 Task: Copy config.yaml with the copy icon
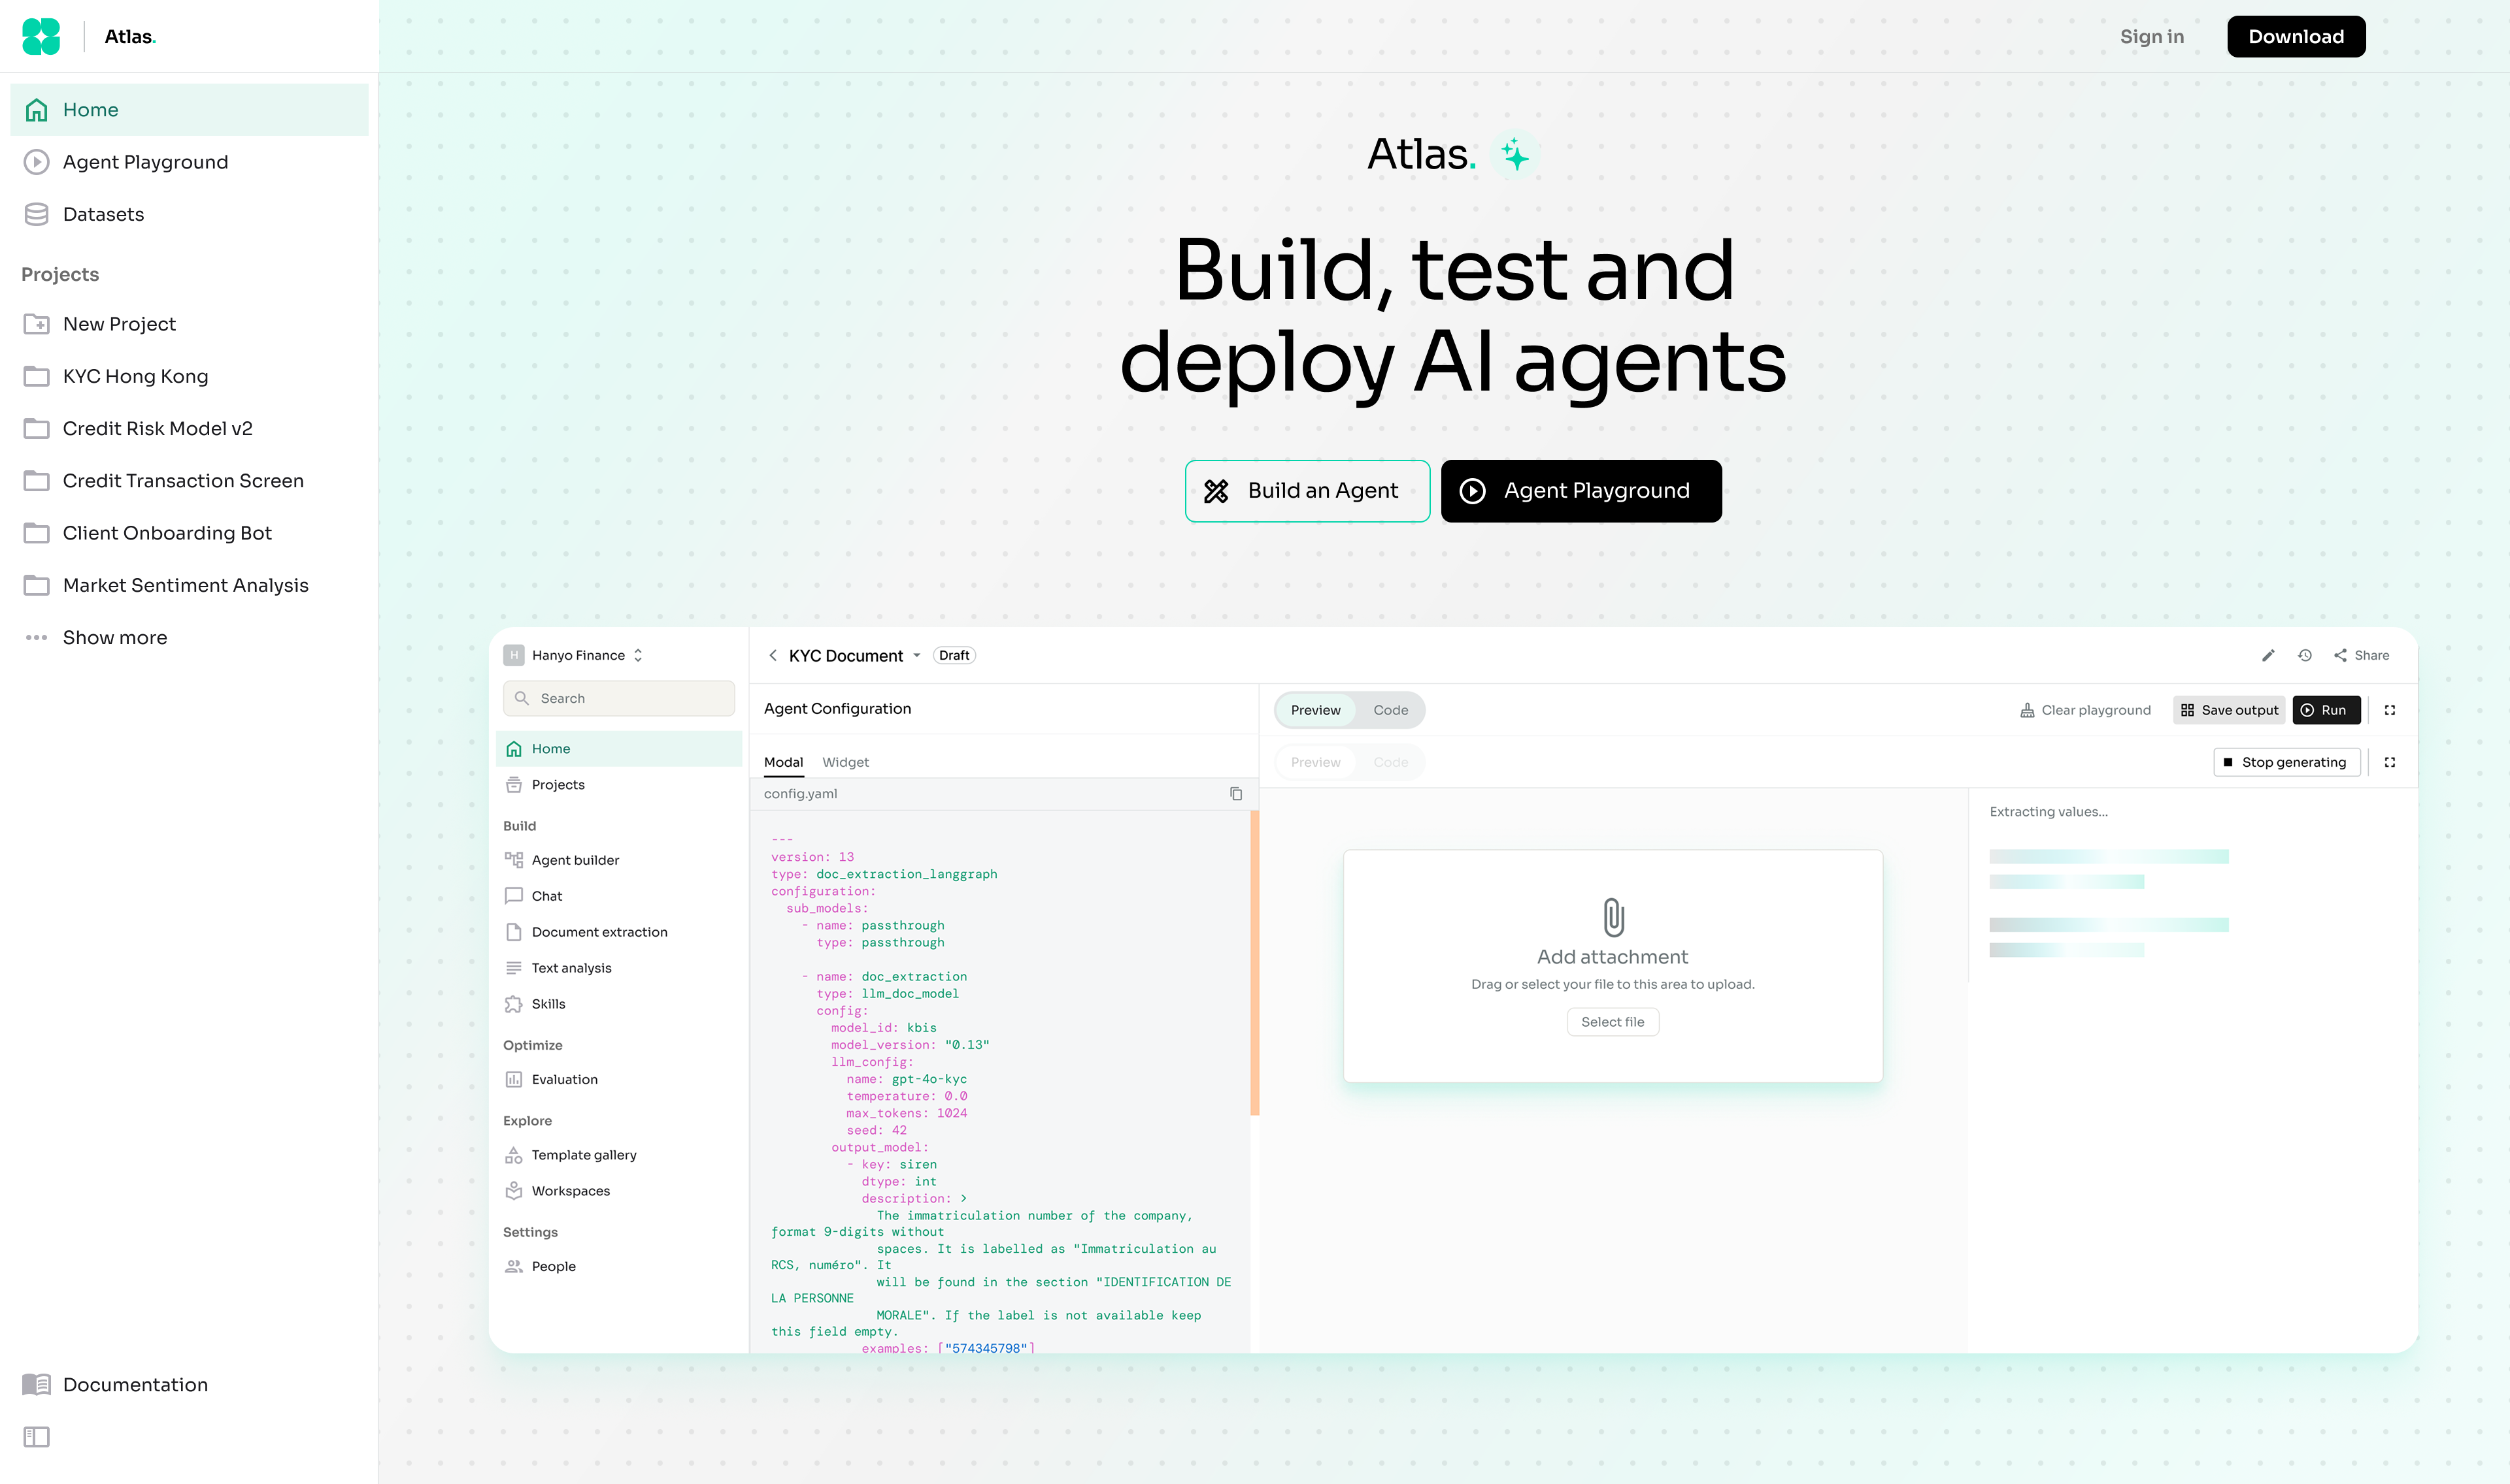1235,794
